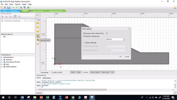Click the Undo arrow icon
This screenshot has width=177, height=100.
point(13,7)
